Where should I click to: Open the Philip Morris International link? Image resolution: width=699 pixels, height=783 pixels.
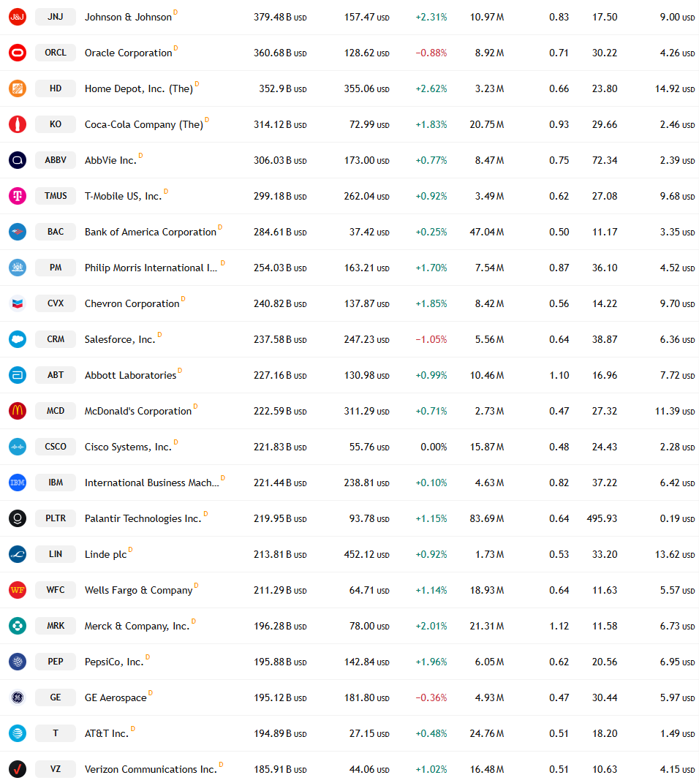click(151, 268)
